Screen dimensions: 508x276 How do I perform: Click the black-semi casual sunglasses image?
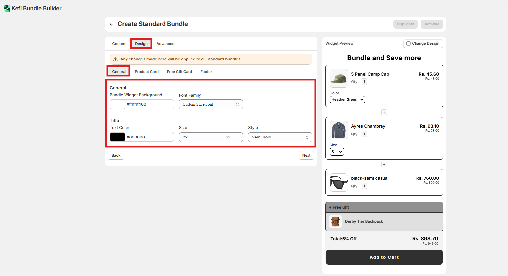tap(339, 182)
